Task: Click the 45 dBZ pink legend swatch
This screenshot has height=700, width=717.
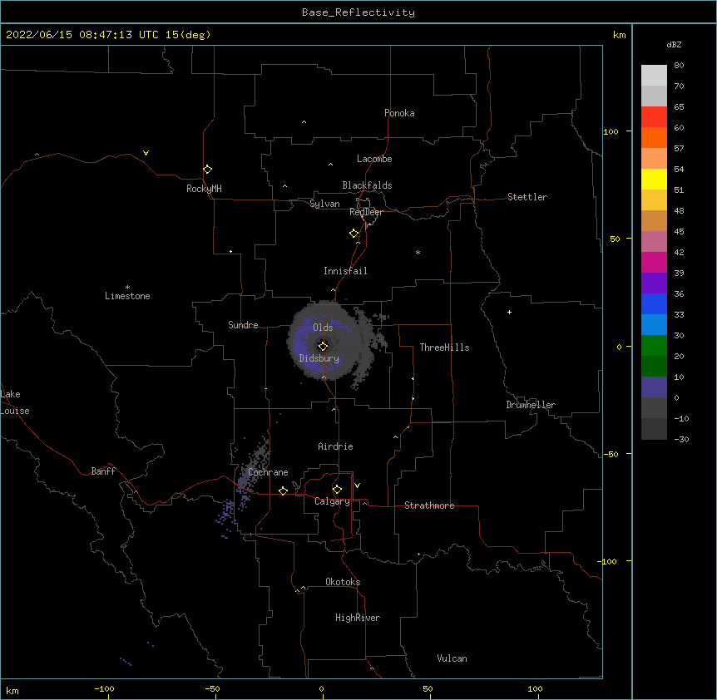Action: pyautogui.click(x=654, y=241)
